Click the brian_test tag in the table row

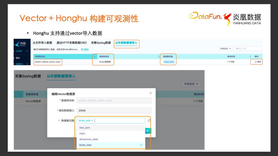[169, 62]
